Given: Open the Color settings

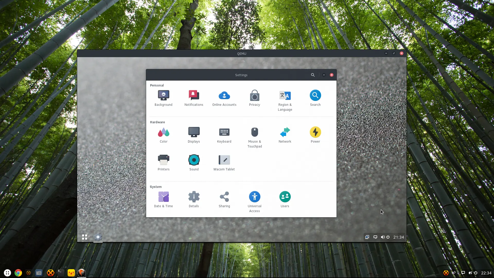Looking at the screenshot, I should (x=163, y=135).
